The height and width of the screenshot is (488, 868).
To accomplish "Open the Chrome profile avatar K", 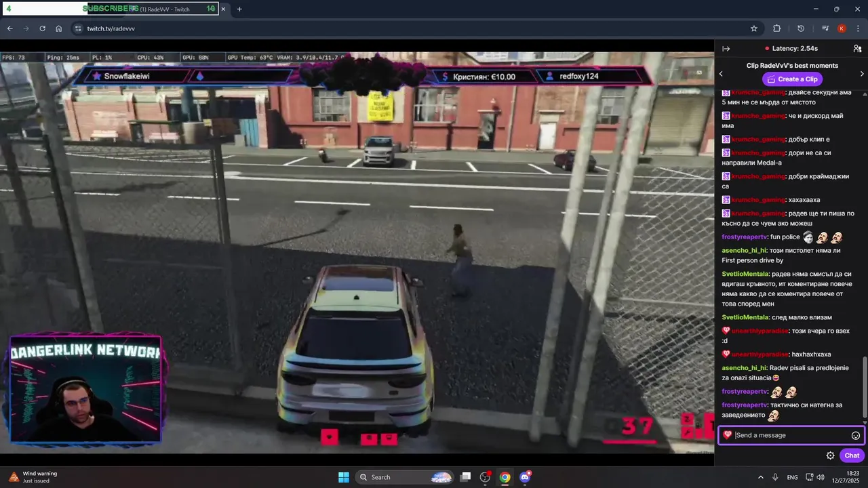I will click(x=842, y=28).
